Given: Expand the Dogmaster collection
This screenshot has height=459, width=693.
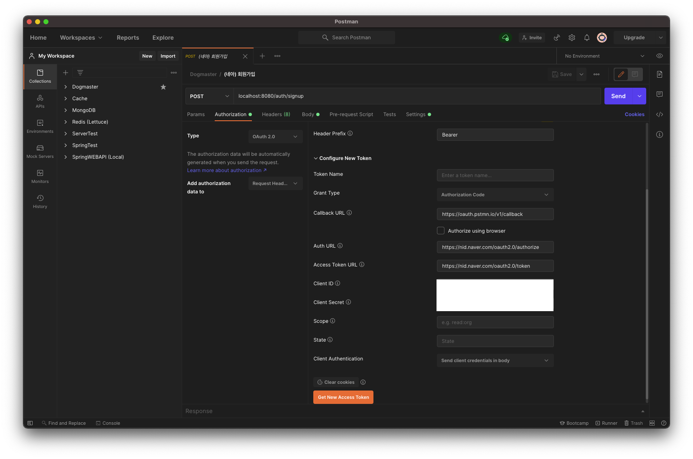Looking at the screenshot, I should (x=66, y=87).
